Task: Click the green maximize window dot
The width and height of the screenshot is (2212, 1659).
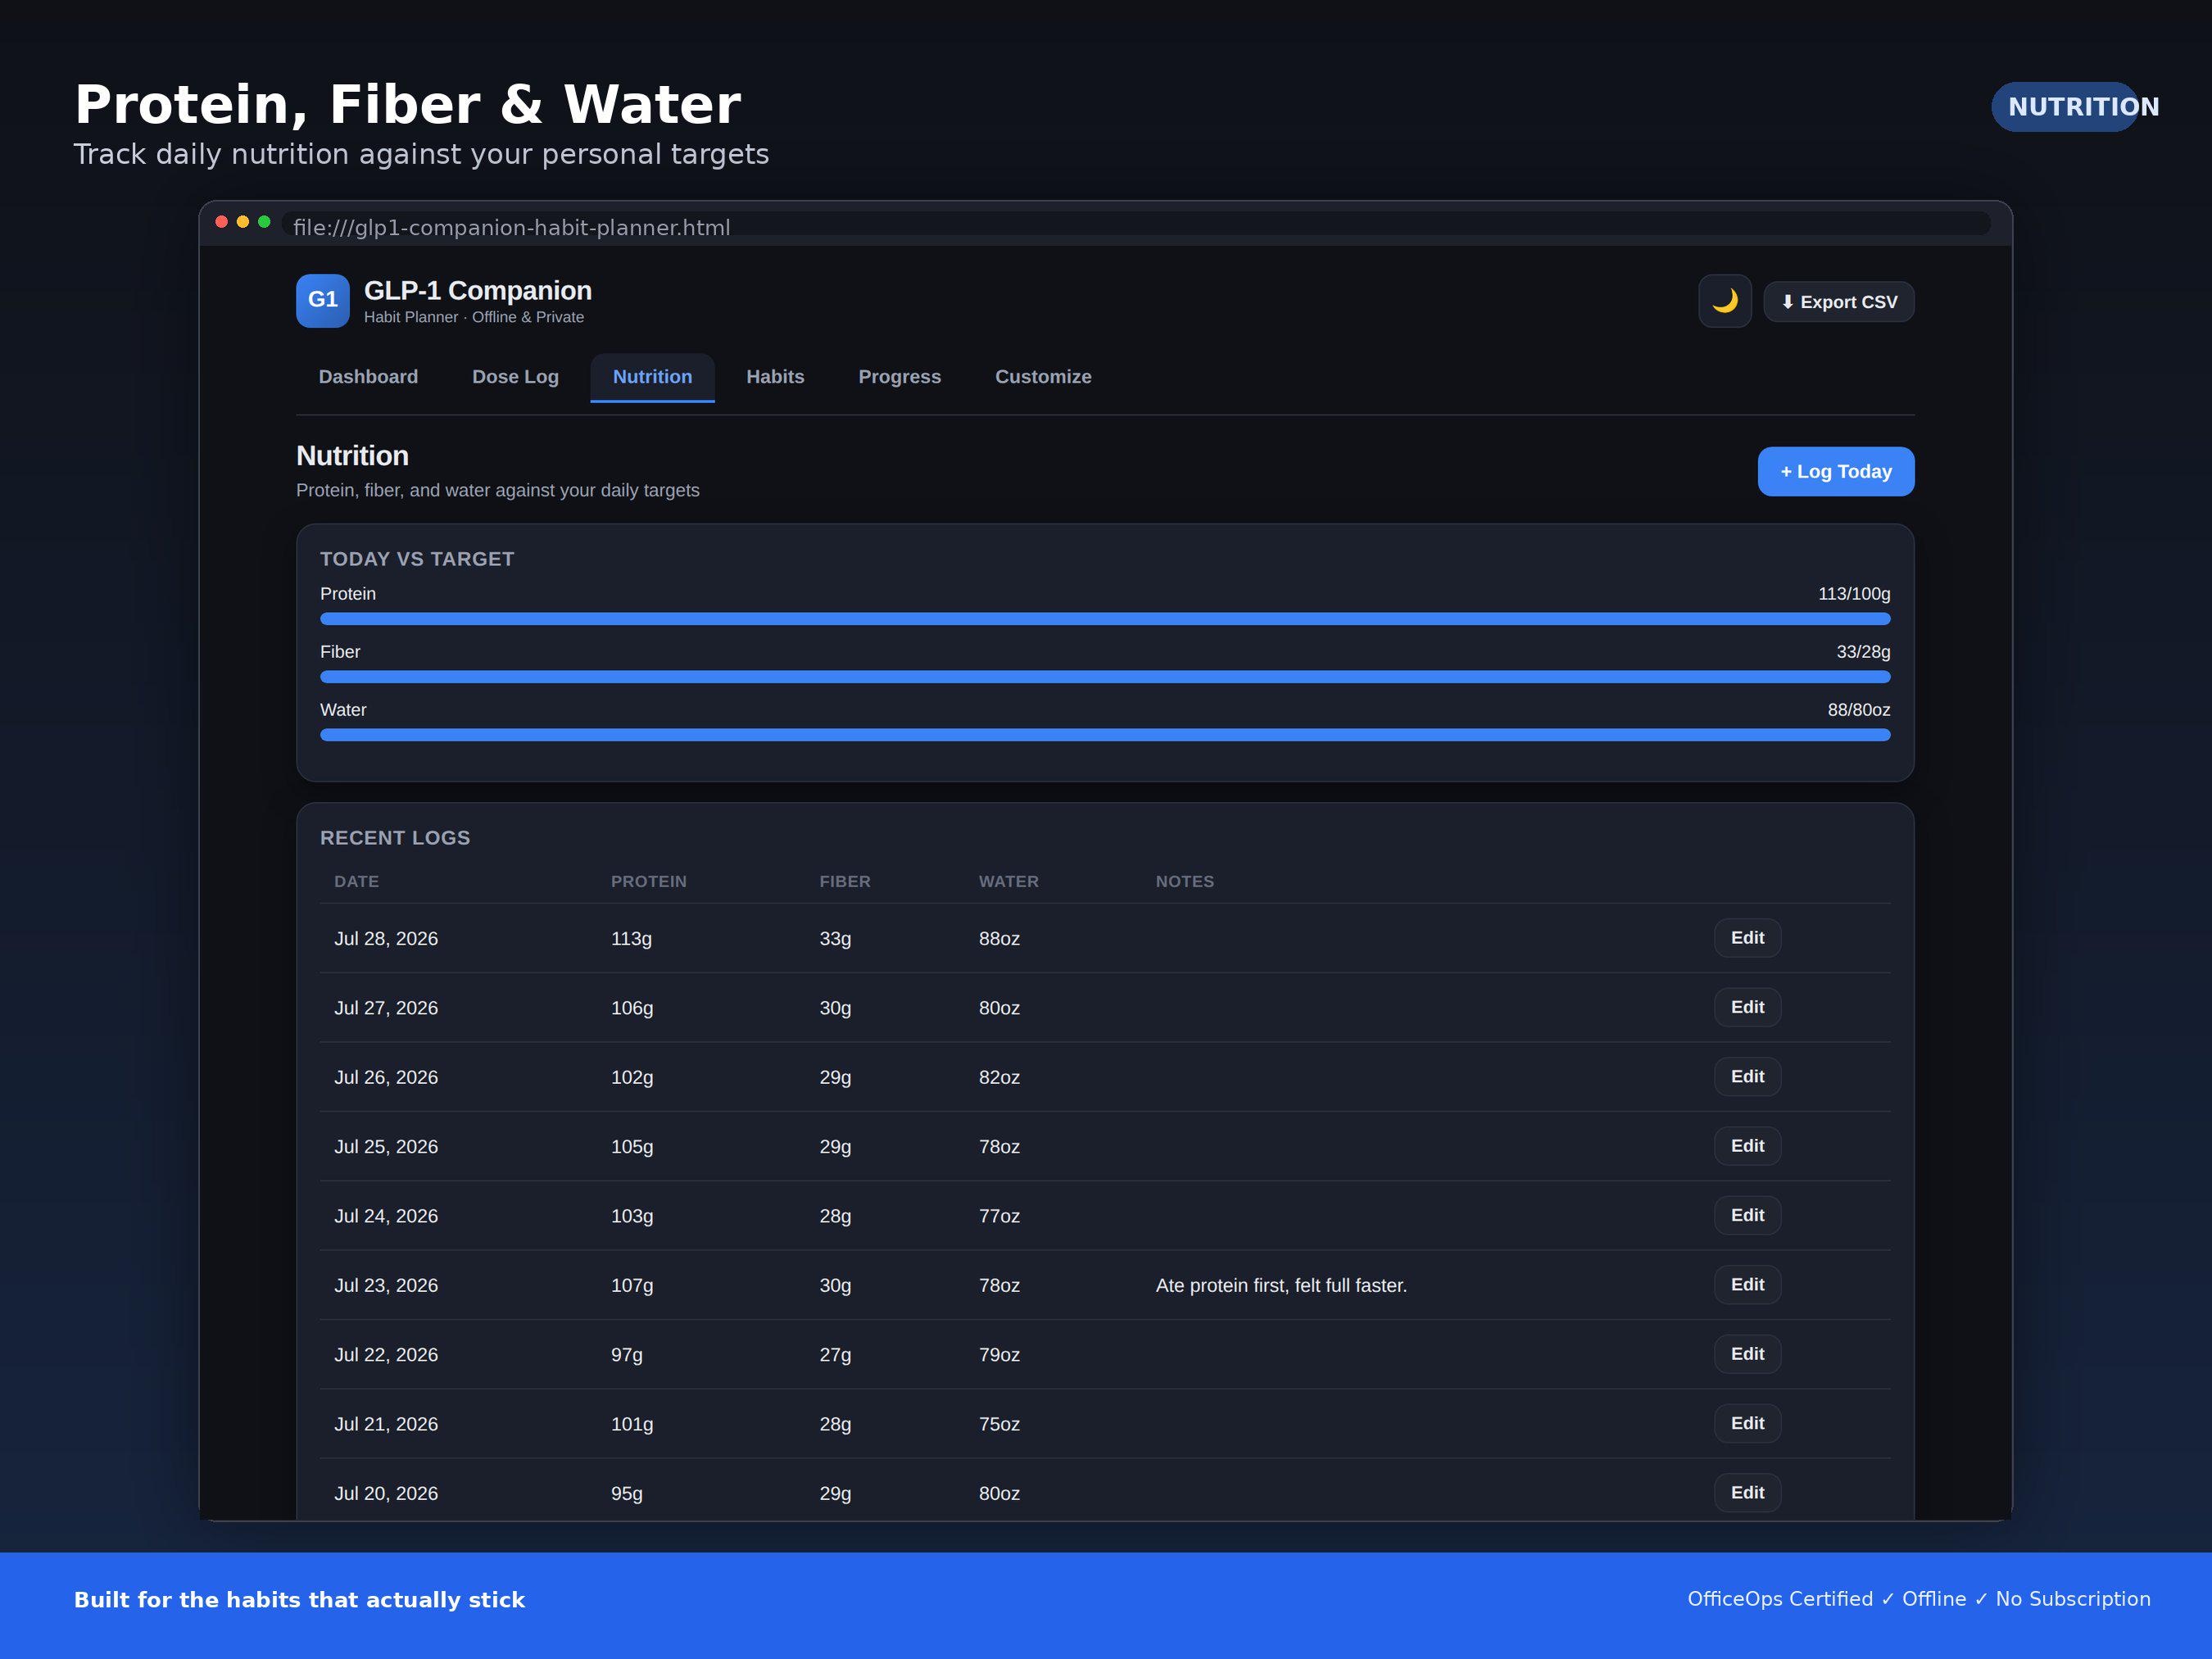Action: 264,222
